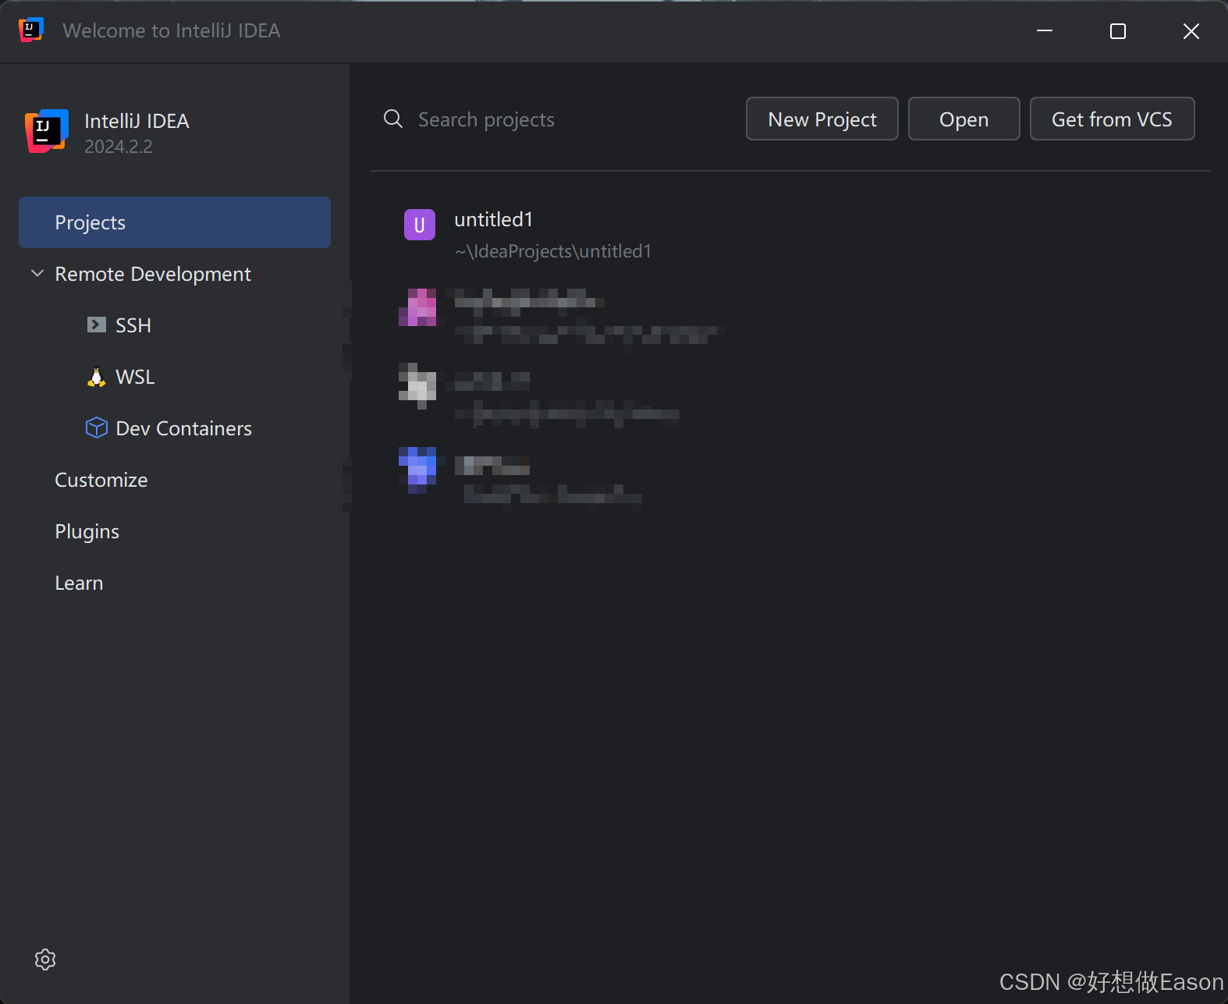
Task: Select WSL under Remote Development
Action: 135,377
